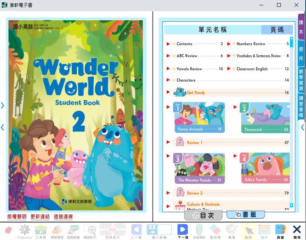Open Unit 1 Funny Animals thumbnail

click(x=200, y=118)
